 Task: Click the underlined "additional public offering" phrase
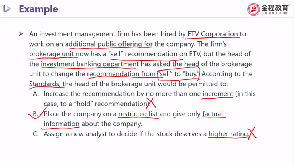(109, 44)
